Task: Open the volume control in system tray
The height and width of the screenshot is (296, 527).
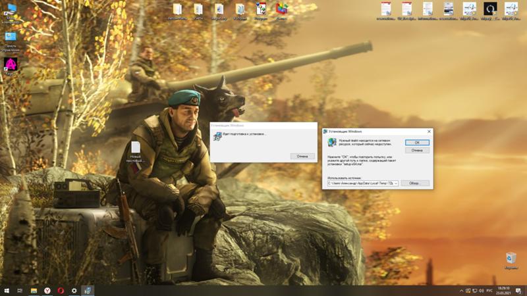Action: [x=482, y=291]
